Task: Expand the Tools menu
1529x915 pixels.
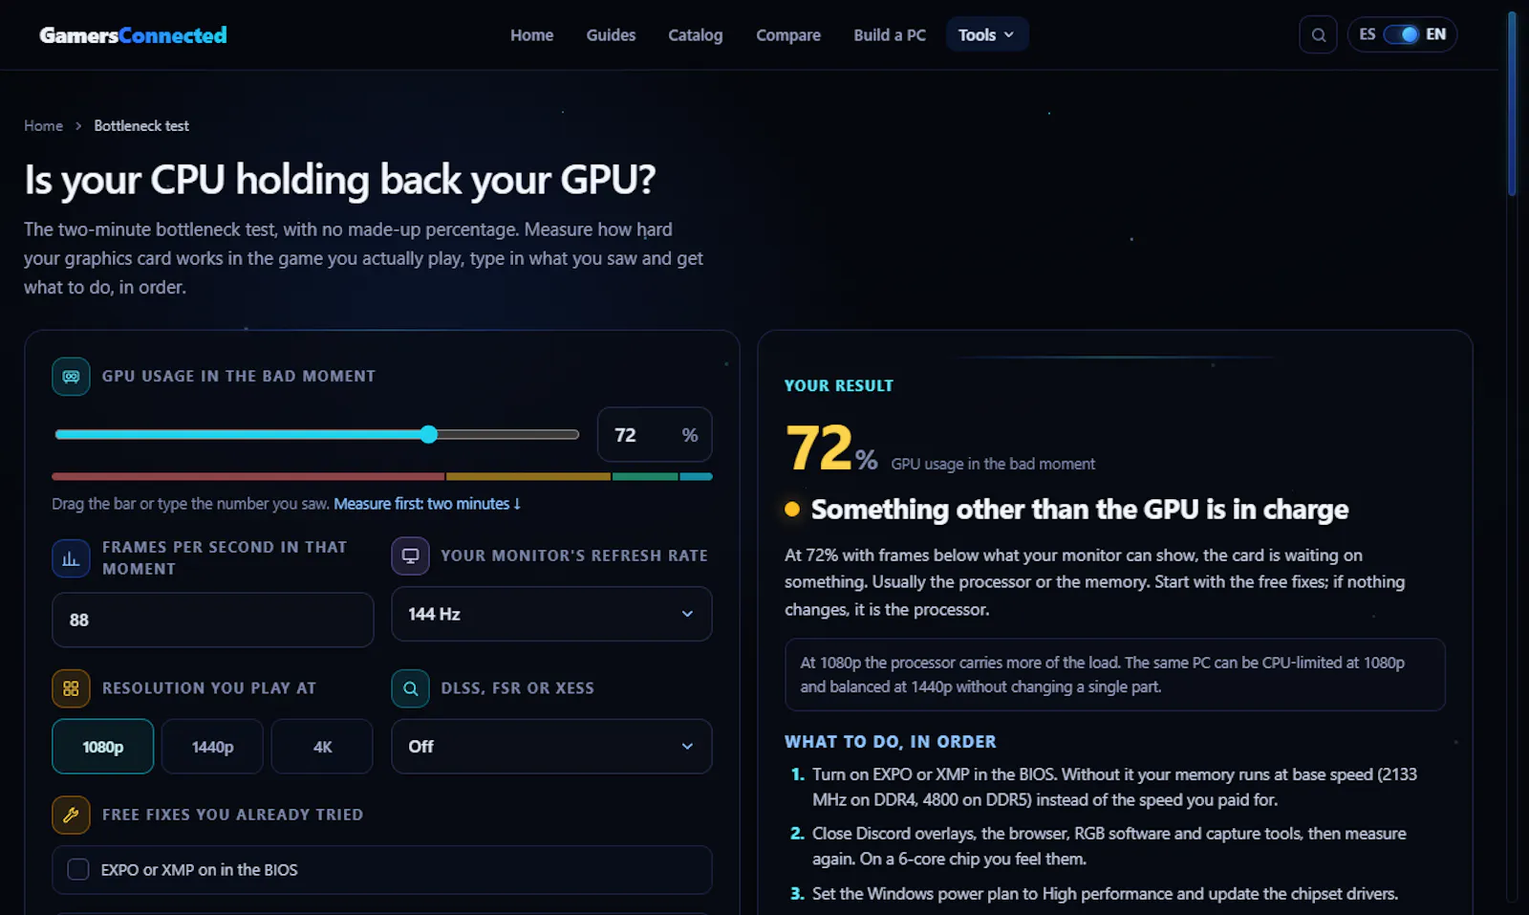Action: tap(986, 35)
